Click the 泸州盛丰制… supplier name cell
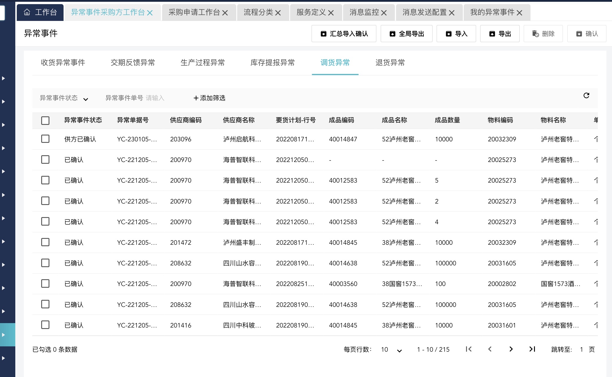612x377 pixels. 242,243
